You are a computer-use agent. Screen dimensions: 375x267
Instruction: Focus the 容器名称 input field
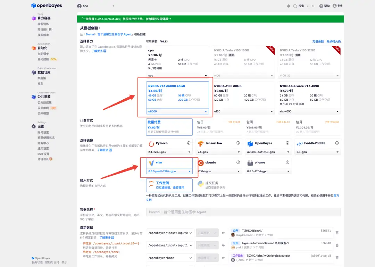coord(243,212)
